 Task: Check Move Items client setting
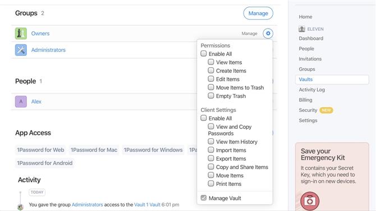[211, 175]
